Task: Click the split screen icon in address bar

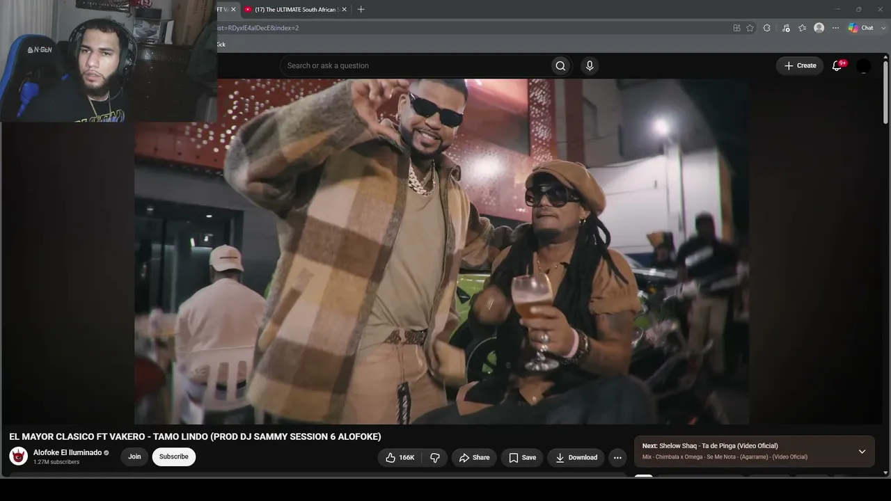Action: coord(736,28)
